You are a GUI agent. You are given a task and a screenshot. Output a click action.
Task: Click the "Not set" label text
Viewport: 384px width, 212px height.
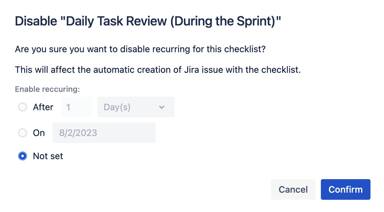48,156
